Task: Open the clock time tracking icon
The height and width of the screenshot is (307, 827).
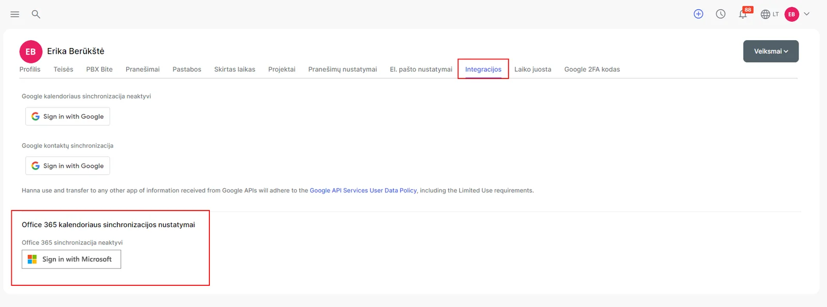Action: (721, 14)
